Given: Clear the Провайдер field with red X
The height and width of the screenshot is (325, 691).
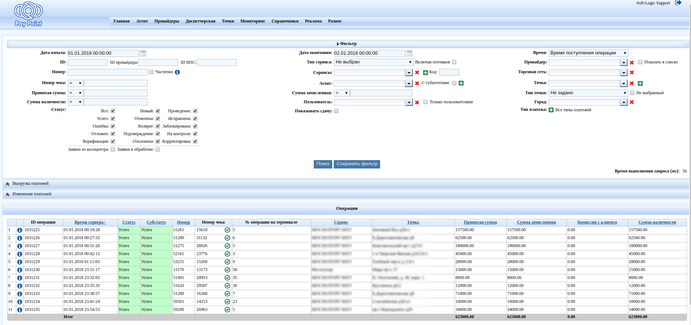Looking at the screenshot, I should (632, 63).
